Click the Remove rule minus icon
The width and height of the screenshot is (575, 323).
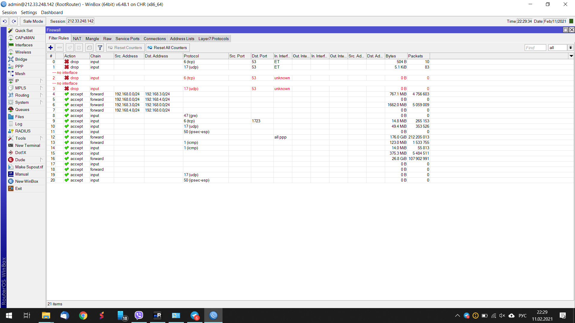(60, 48)
